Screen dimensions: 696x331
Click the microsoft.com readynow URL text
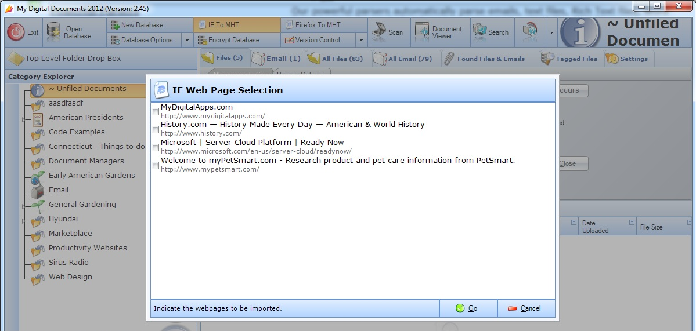255,151
